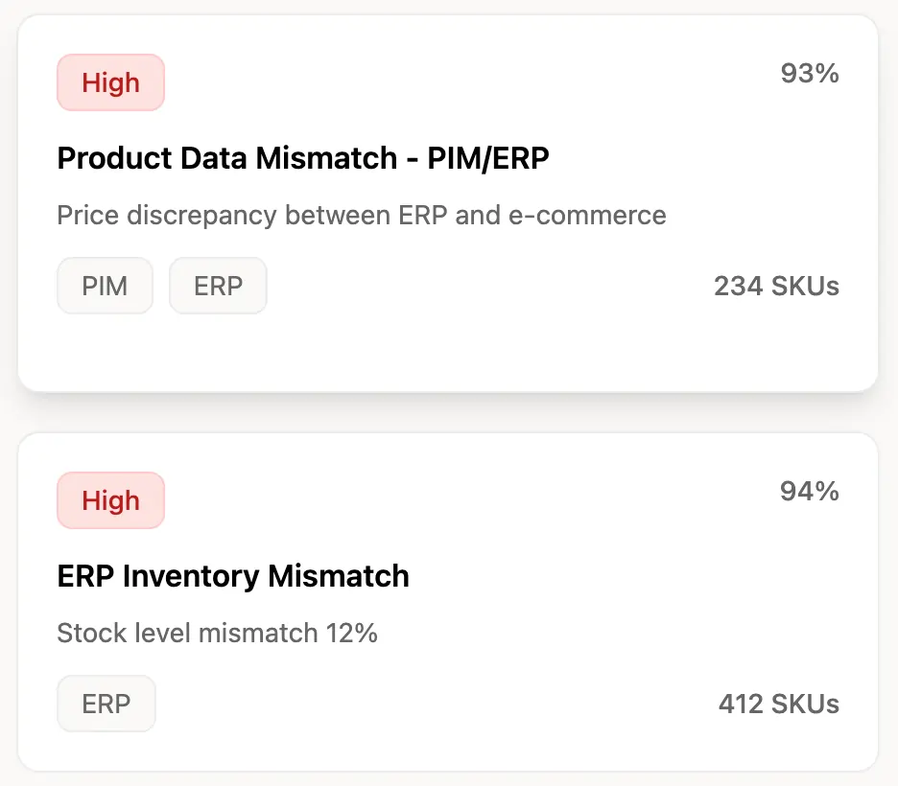Click the Stock level mismatch 12% description
This screenshot has height=786, width=898.
tap(217, 632)
